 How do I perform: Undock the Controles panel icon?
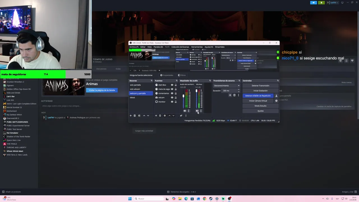point(278,81)
